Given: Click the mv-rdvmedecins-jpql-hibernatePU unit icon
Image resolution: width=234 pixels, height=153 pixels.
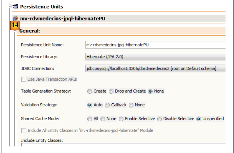Looking at the screenshot, I should click(15, 19).
